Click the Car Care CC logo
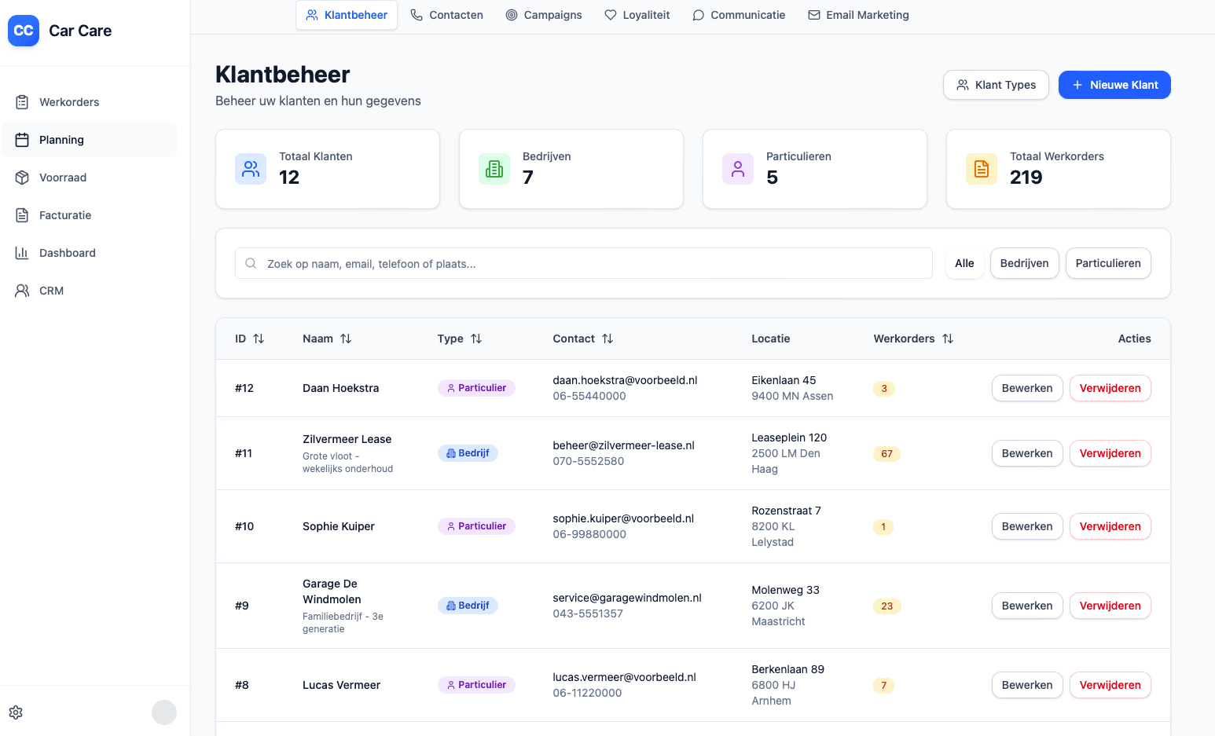This screenshot has width=1215, height=736. (24, 31)
